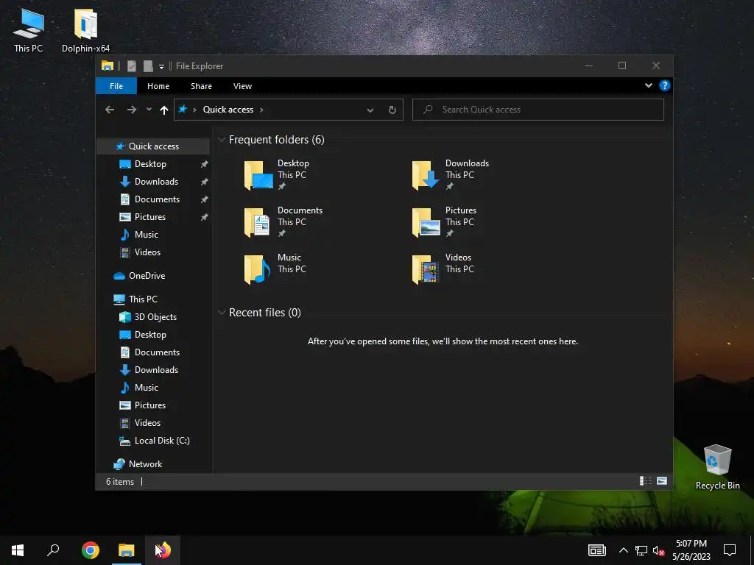The image size is (754, 565).
Task: Switch to the View ribbon tab
Action: [x=242, y=86]
